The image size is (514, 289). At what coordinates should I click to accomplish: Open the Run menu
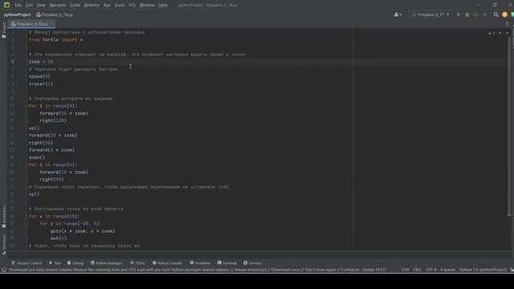click(x=107, y=5)
